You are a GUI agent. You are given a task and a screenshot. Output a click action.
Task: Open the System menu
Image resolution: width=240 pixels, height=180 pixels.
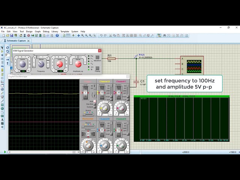[75, 31]
